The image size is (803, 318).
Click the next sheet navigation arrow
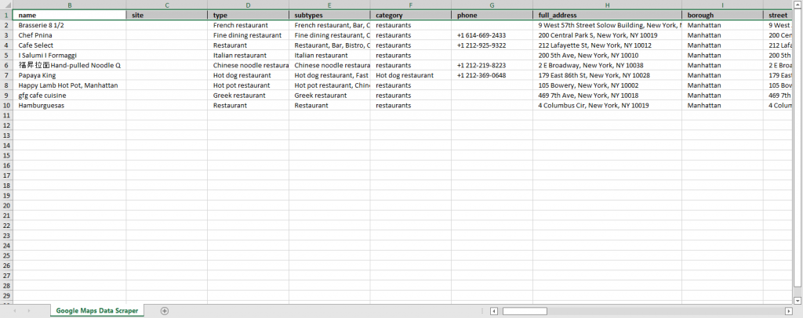click(x=29, y=311)
